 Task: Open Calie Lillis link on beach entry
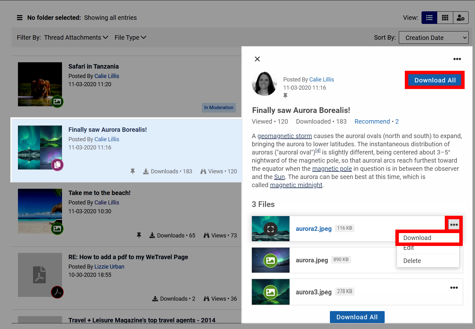click(x=107, y=202)
